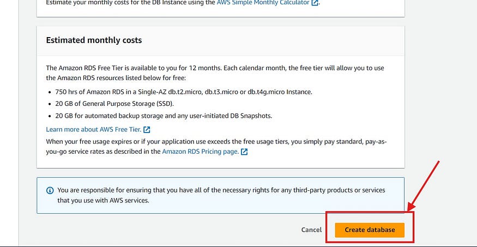Click the 20 GB automated backup storage bullet

pyautogui.click(x=164, y=116)
